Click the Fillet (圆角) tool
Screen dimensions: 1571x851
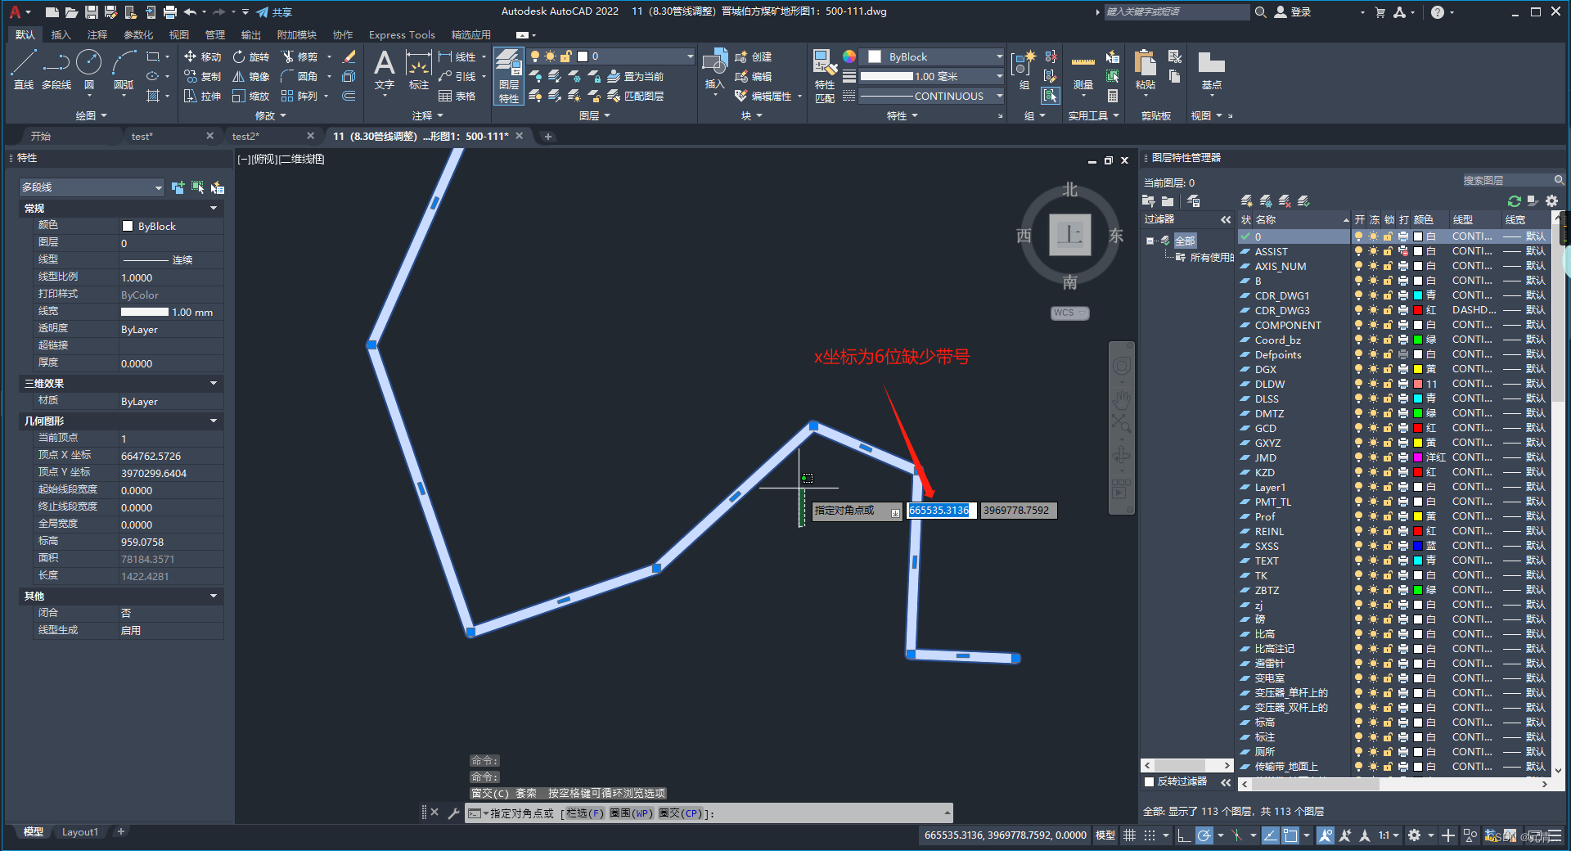[299, 76]
